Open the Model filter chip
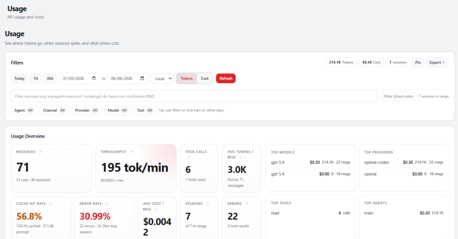This screenshot has height=239, width=458. (118, 110)
